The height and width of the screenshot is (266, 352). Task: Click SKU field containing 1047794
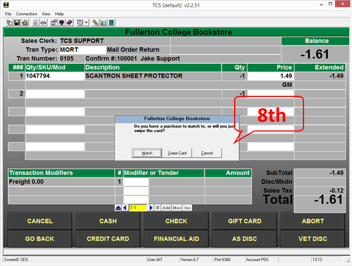point(55,76)
